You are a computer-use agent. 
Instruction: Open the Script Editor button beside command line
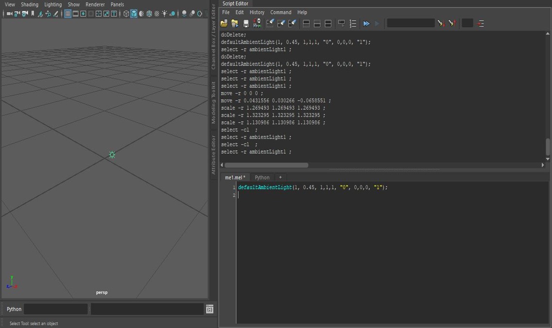pos(209,309)
